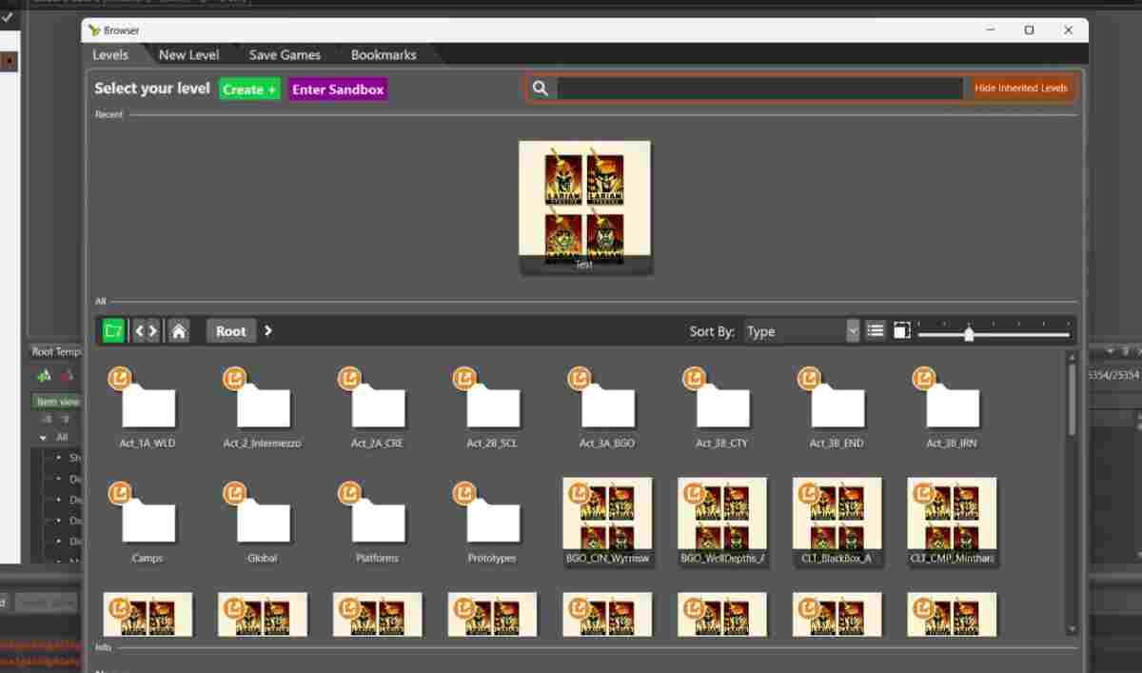
Task: Click the thumbnail size icon beside slider
Action: 902,330
